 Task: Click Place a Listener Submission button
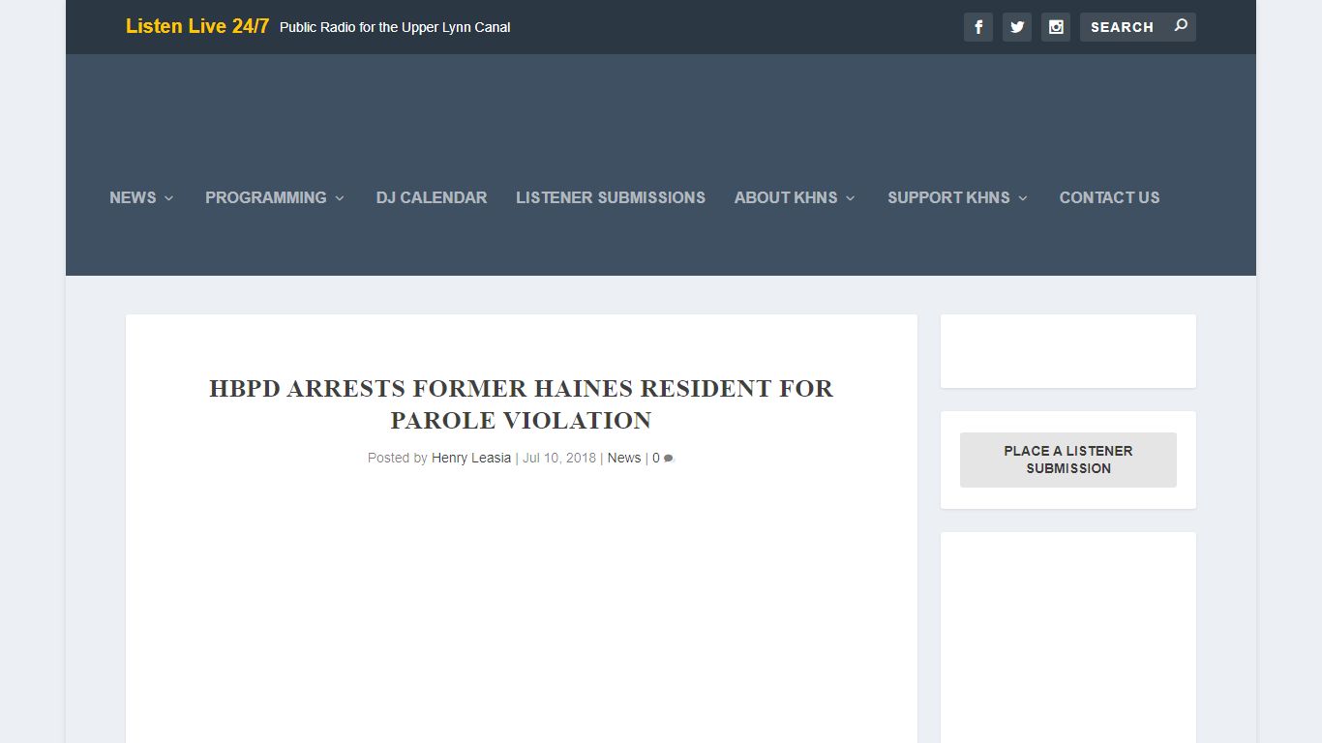1068,460
